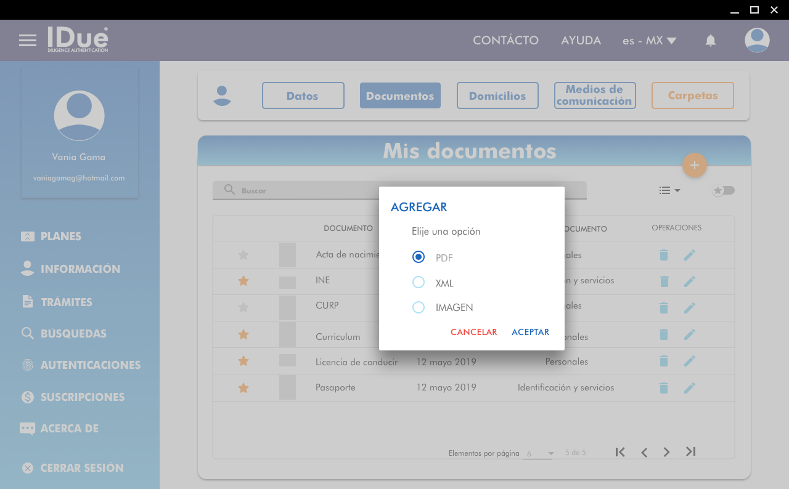Click CANCELAR to dismiss the dialog
The width and height of the screenshot is (789, 489).
pyautogui.click(x=473, y=332)
